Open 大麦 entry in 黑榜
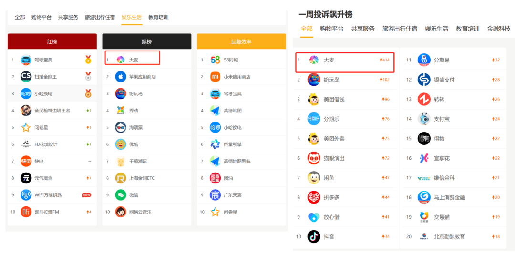Screen dimensions: 515x265 (x=147, y=60)
